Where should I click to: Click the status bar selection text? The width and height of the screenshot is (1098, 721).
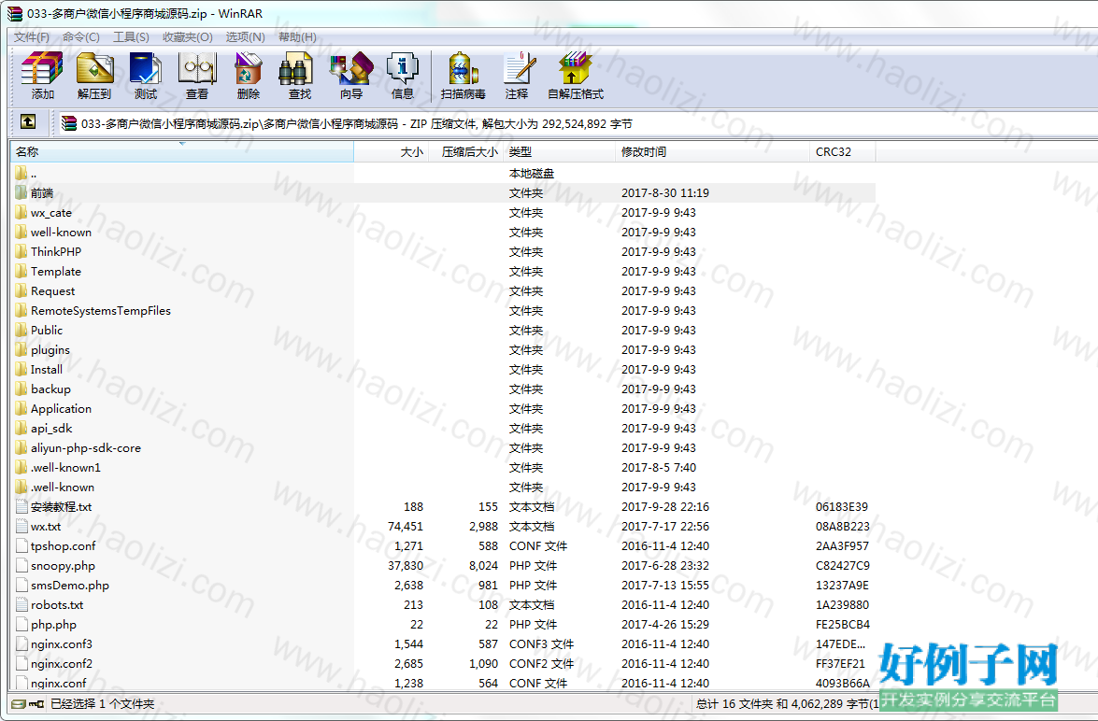102,703
